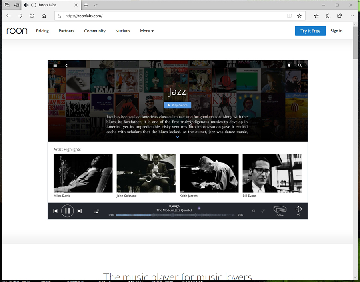Image resolution: width=360 pixels, height=282 pixels.
Task: Select the Miles Davis artist thumbnail
Action: coord(83,173)
